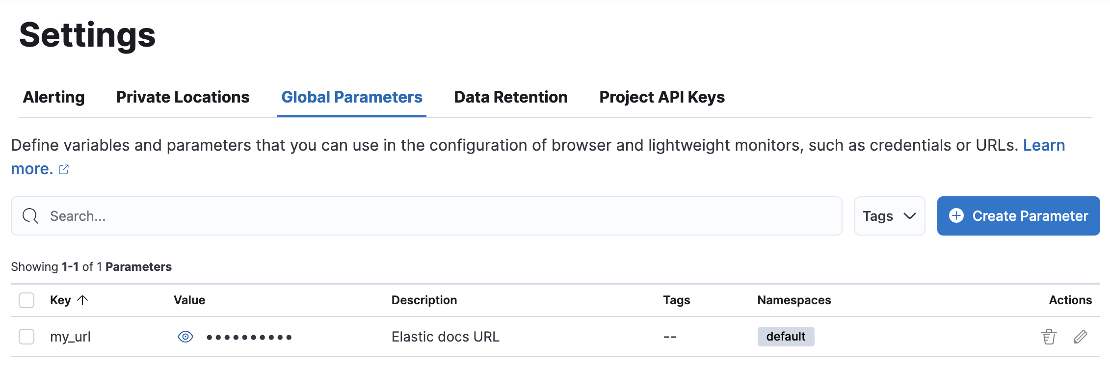Click the eye icon in the Value column

[x=185, y=337]
